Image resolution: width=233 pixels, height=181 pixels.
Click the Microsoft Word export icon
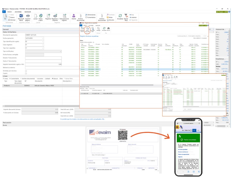pos(21,17)
